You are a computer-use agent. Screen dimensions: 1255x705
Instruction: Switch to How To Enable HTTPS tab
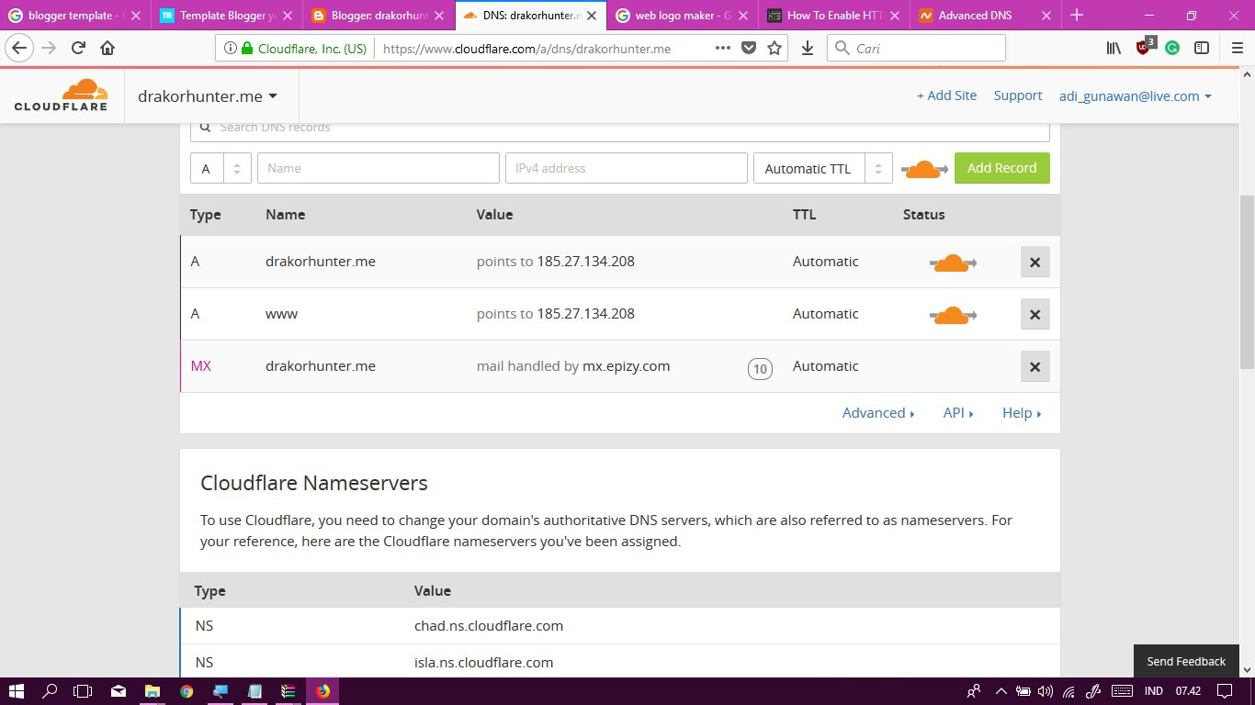click(832, 15)
